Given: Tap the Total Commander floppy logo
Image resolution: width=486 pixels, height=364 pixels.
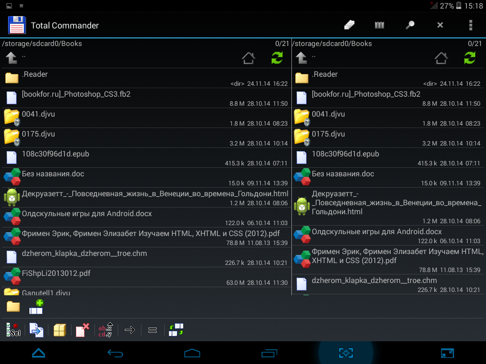Looking at the screenshot, I should pyautogui.click(x=17, y=25).
